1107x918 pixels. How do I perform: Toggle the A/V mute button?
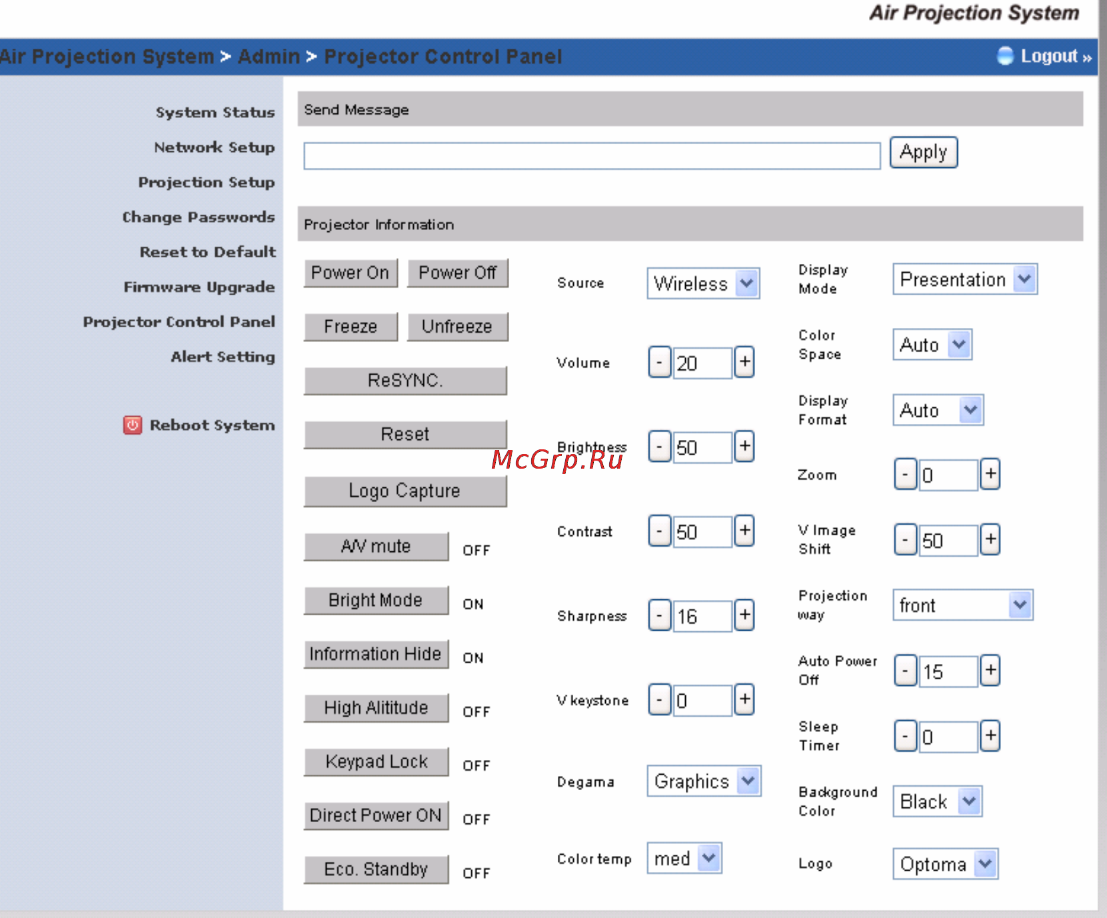pos(376,547)
